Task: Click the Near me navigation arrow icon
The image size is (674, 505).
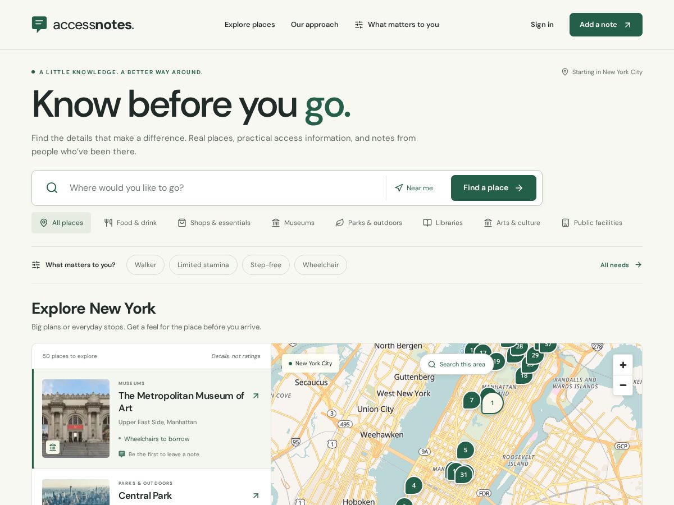Action: pyautogui.click(x=399, y=188)
